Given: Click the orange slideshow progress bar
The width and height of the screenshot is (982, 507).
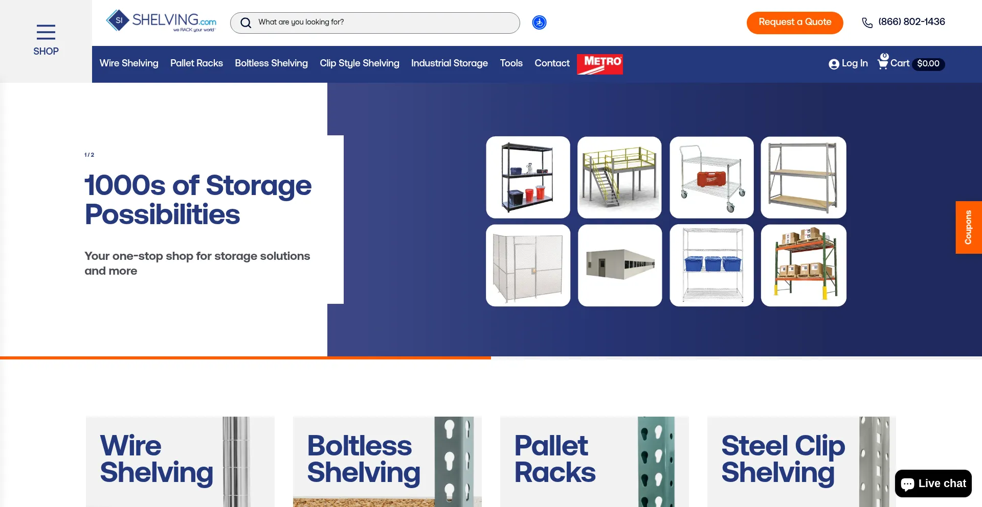Looking at the screenshot, I should pyautogui.click(x=245, y=358).
